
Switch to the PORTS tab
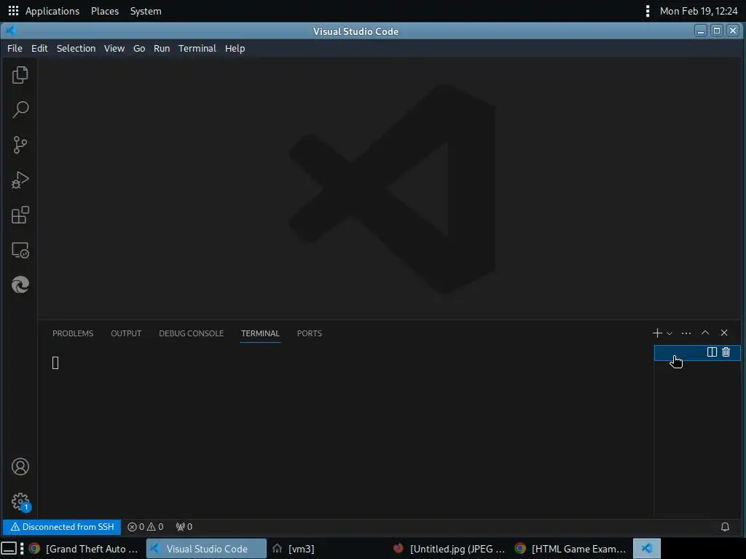pyautogui.click(x=309, y=333)
